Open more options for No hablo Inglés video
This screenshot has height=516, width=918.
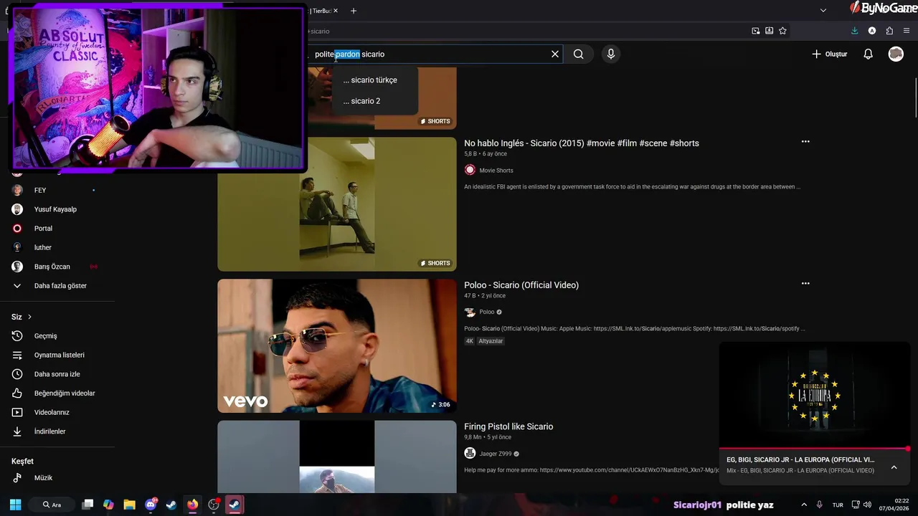(805, 142)
